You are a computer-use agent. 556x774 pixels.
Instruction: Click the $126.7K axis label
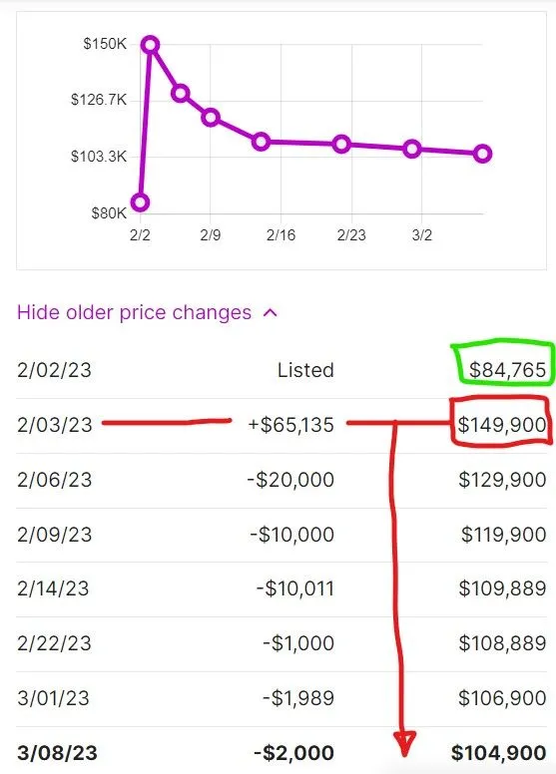click(99, 100)
